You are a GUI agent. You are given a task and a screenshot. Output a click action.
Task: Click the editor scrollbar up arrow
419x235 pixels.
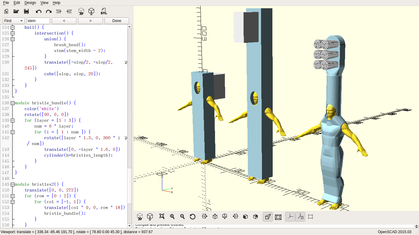(129, 27)
